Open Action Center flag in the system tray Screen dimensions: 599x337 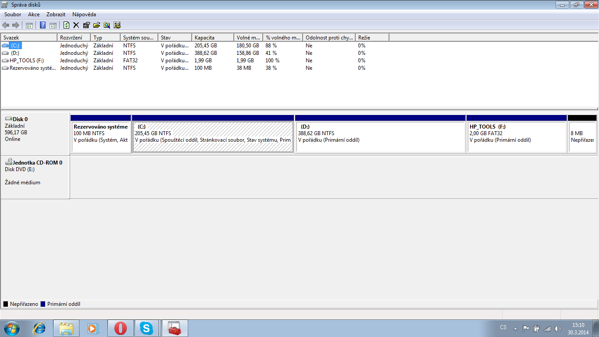pyautogui.click(x=526, y=328)
